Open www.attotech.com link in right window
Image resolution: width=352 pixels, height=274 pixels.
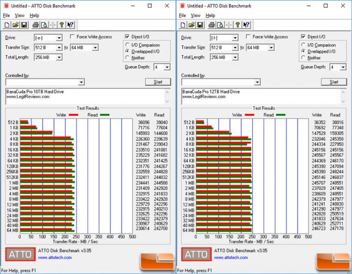click(231, 258)
